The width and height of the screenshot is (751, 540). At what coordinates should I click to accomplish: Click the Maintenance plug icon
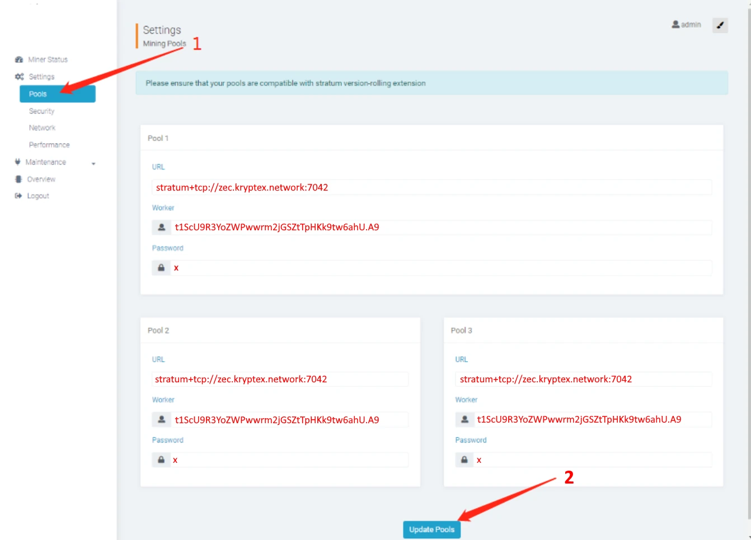18,162
